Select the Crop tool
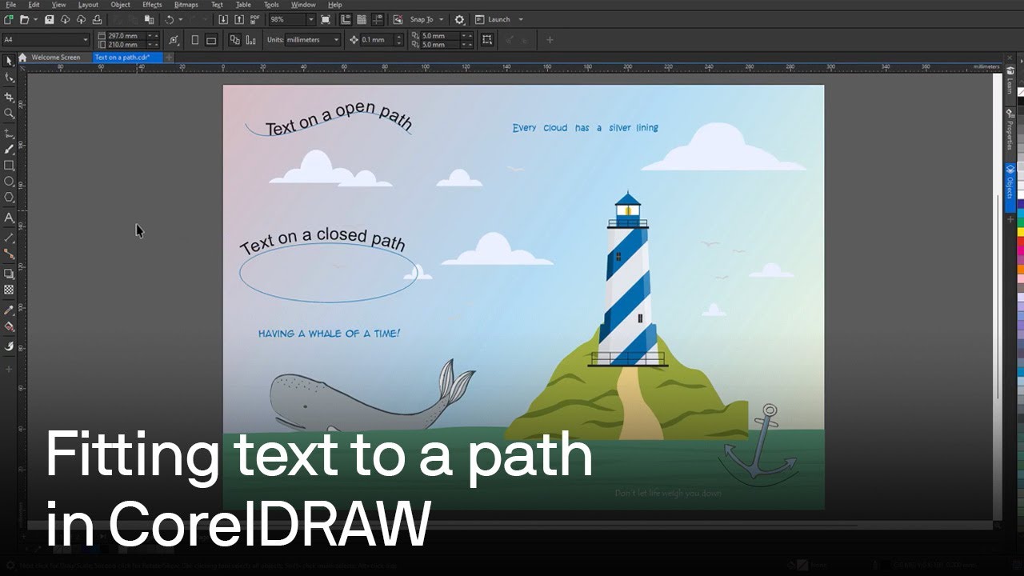The image size is (1024, 576). click(9, 97)
